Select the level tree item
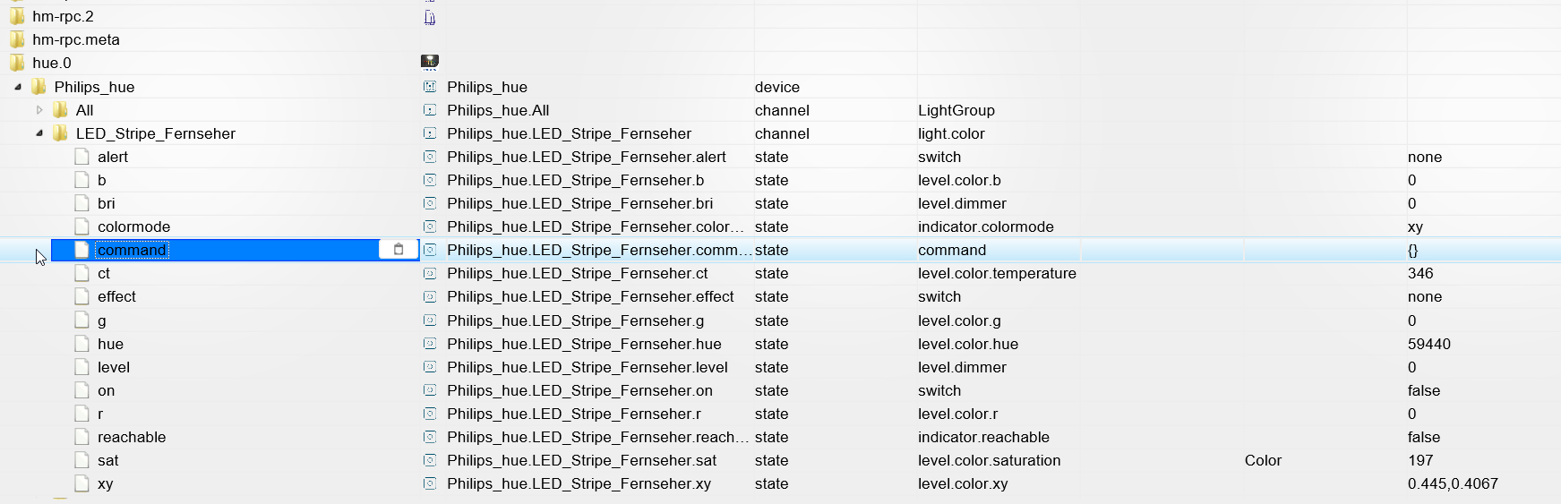The height and width of the screenshot is (504, 1561). [x=114, y=367]
